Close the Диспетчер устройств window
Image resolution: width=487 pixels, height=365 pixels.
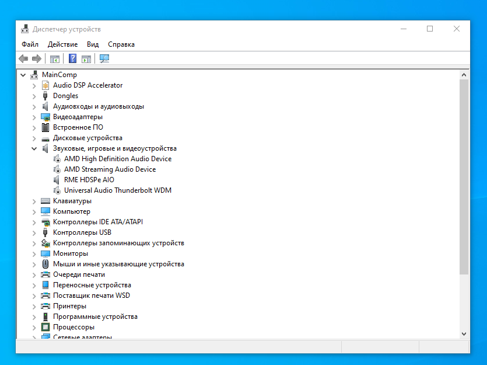[x=457, y=29]
